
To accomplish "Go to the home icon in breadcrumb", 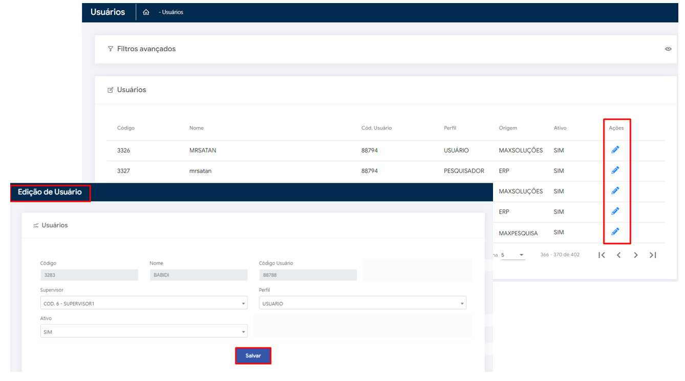I will 146,12.
